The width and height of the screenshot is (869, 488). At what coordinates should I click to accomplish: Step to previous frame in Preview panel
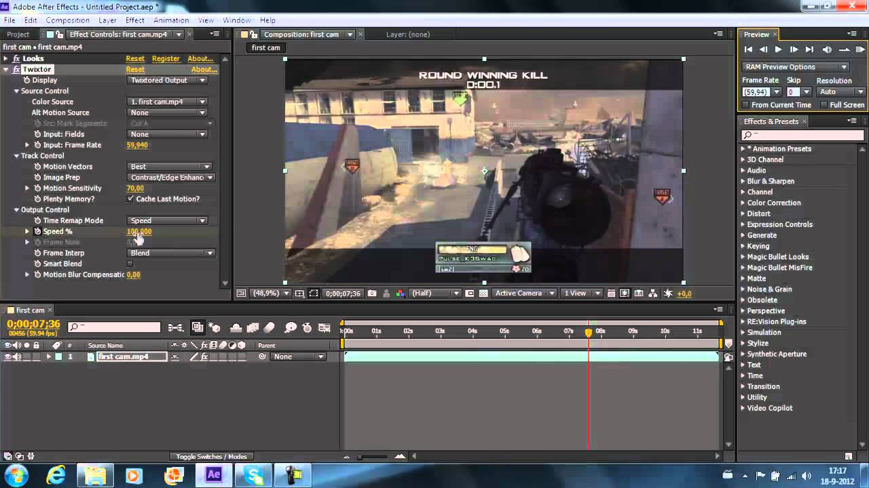point(763,49)
